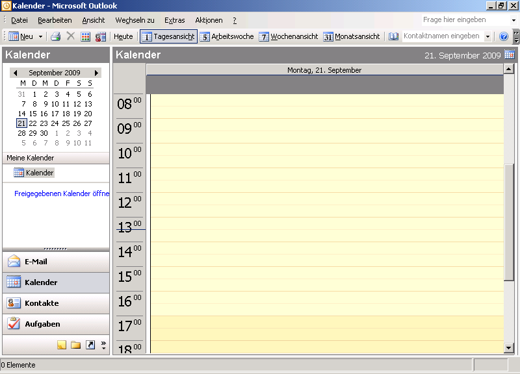Screen dimensions: 520x374
Task: Click the Heute button
Action: click(x=123, y=37)
